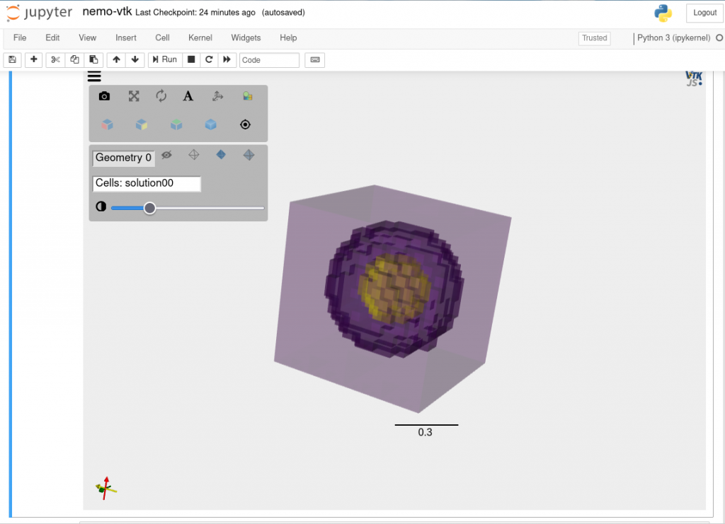
Task: Open the Code cell type dropdown
Action: point(269,60)
